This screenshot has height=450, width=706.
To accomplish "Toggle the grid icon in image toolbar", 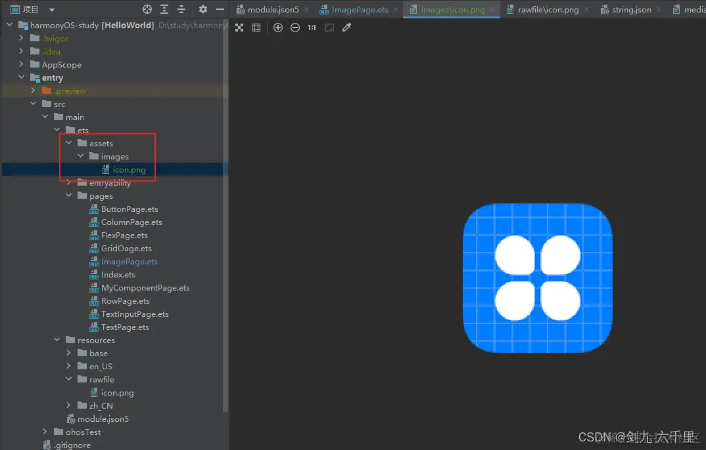I will tap(256, 28).
